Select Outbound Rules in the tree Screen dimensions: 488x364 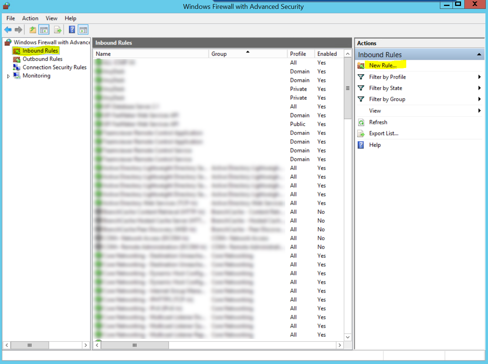coord(43,59)
